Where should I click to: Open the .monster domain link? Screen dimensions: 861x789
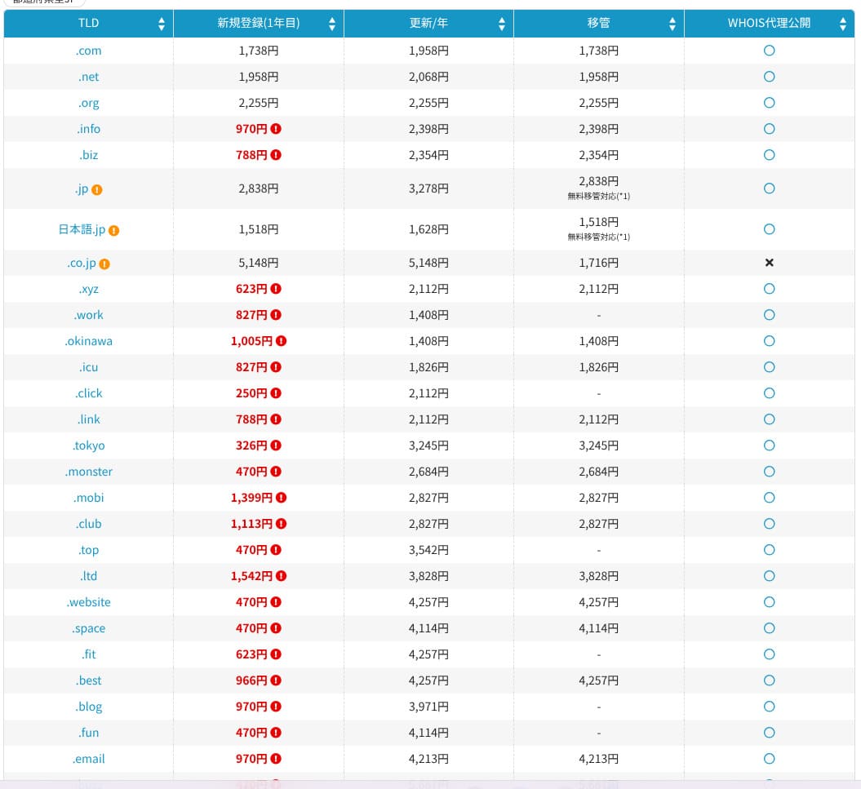(89, 472)
